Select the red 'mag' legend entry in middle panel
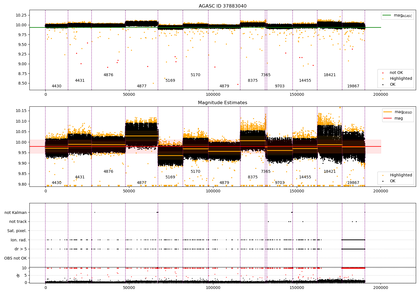 tap(393, 118)
